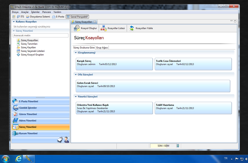Open the Araçlar menu

pyautogui.click(x=25, y=12)
